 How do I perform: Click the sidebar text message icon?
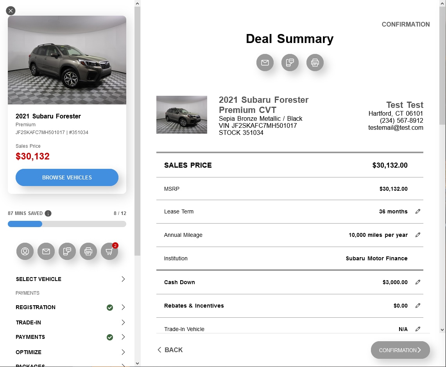(x=67, y=251)
